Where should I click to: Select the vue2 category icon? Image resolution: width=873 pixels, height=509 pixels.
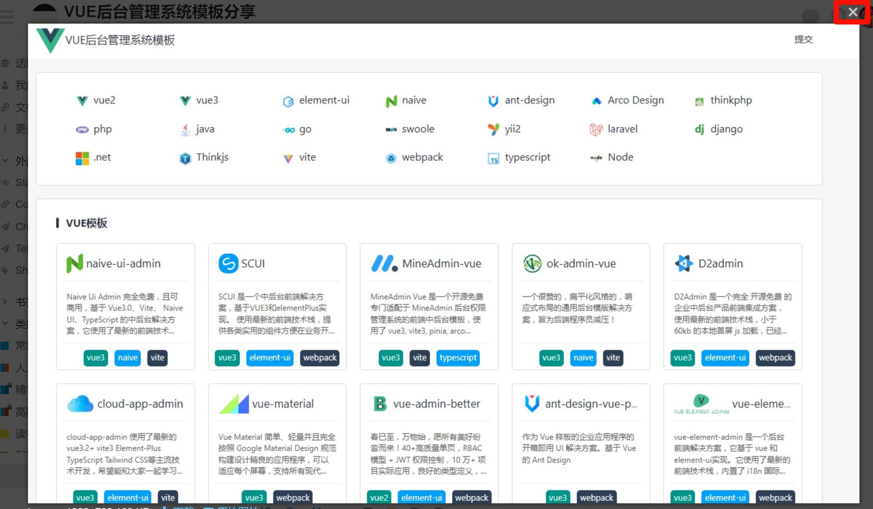point(82,100)
